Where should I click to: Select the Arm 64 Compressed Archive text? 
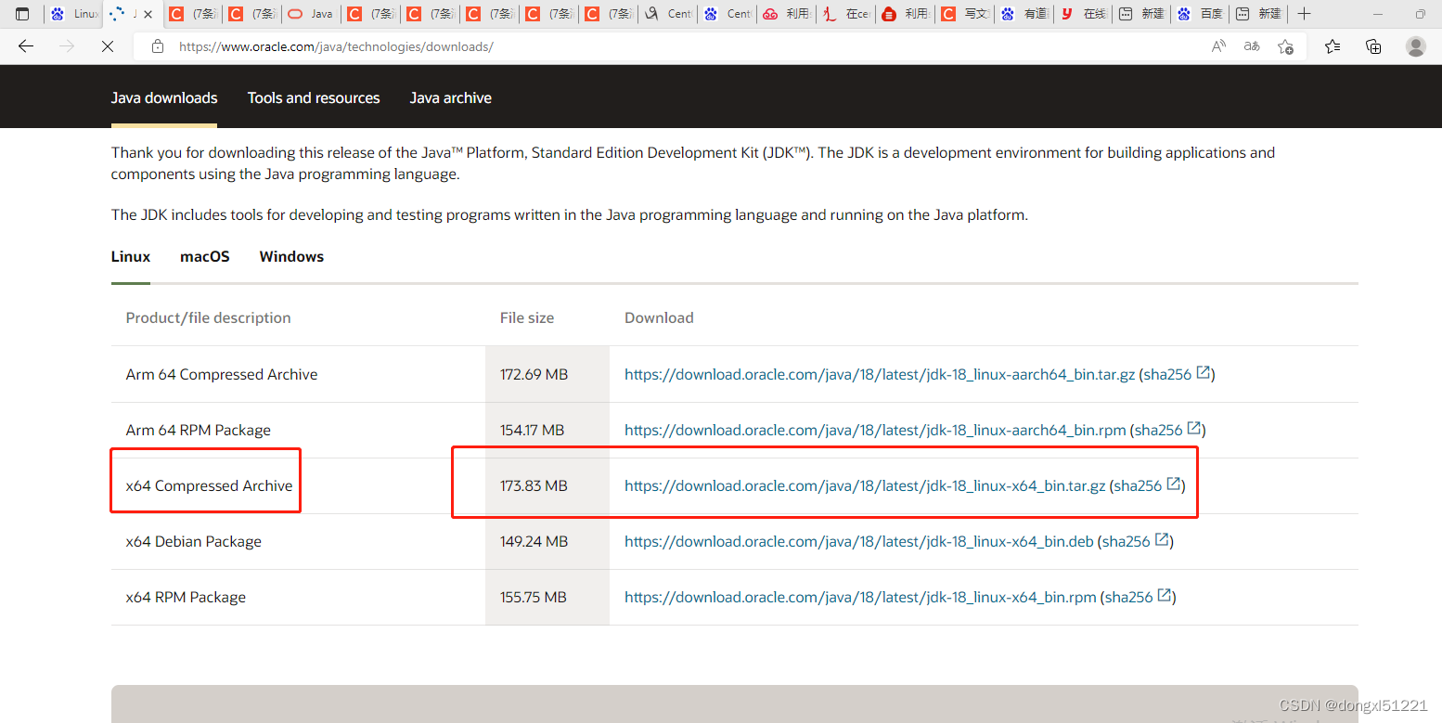click(222, 374)
